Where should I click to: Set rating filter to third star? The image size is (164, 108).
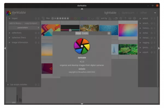click(x=63, y=18)
